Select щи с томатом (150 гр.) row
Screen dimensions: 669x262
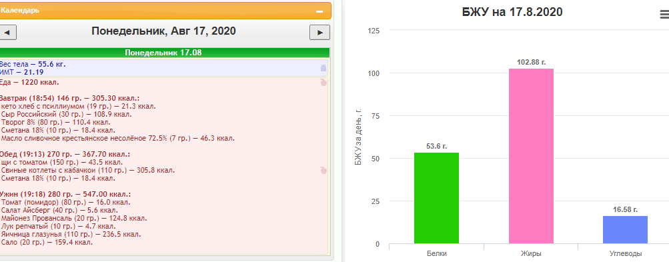coord(62,163)
